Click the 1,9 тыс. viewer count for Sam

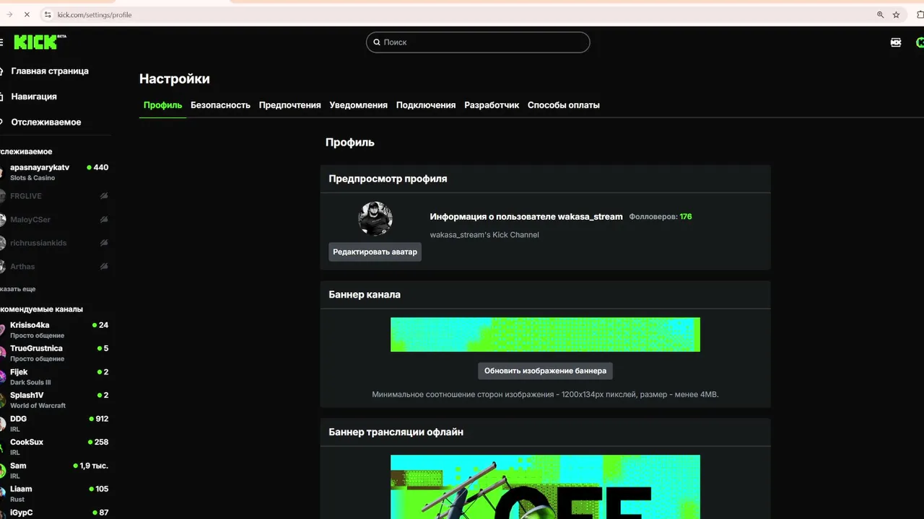tap(94, 466)
